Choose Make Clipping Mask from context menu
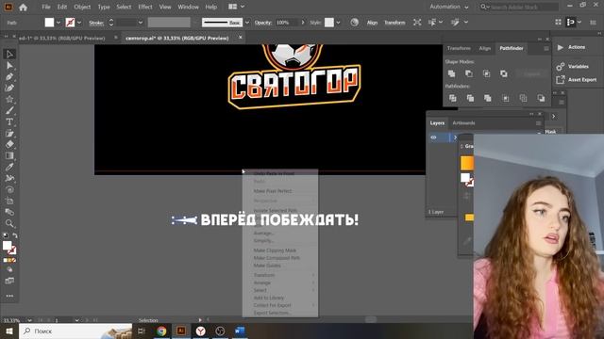Image resolution: width=604 pixels, height=339 pixels. click(x=275, y=250)
